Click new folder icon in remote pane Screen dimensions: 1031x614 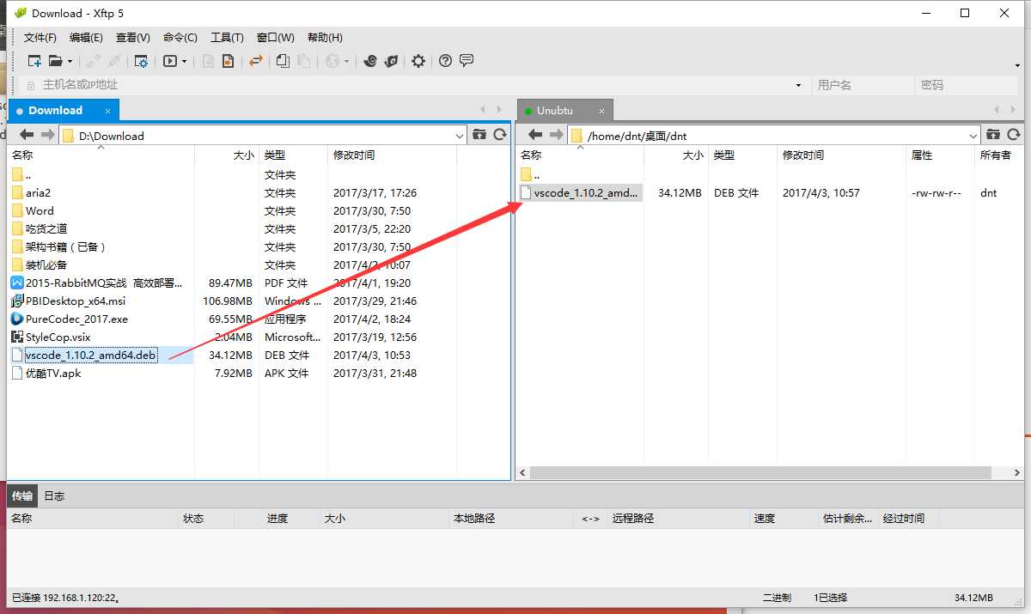[x=993, y=135]
